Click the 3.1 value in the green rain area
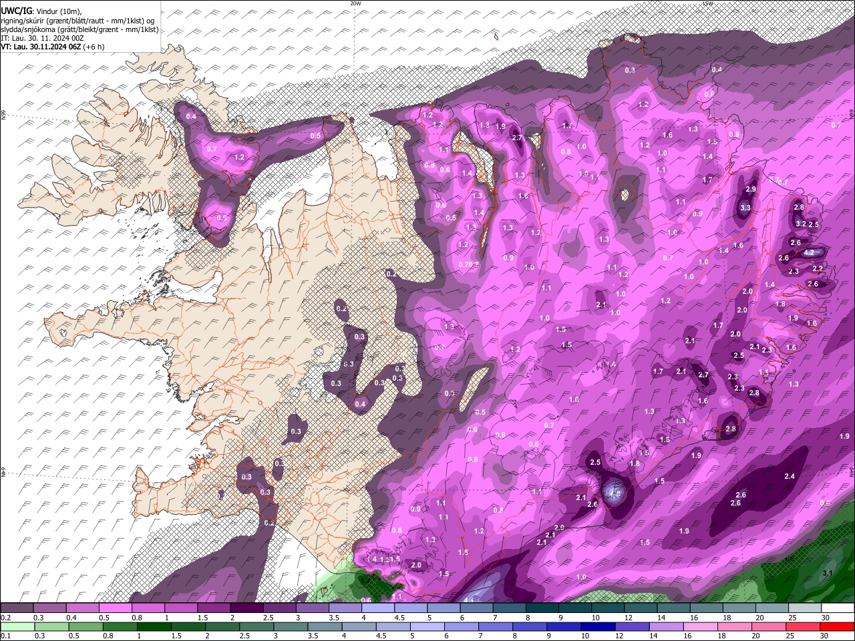 pyautogui.click(x=828, y=574)
